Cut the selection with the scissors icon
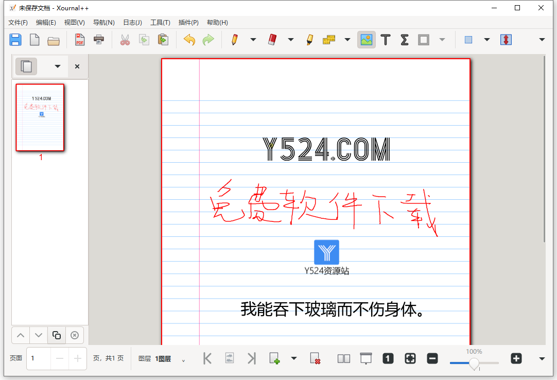 click(125, 40)
